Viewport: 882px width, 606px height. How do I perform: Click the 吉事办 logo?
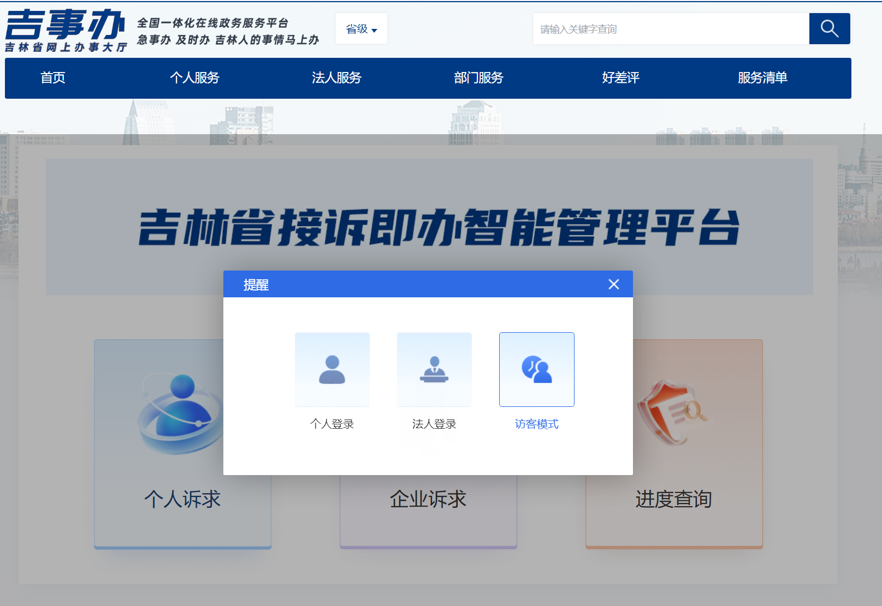pos(66,31)
